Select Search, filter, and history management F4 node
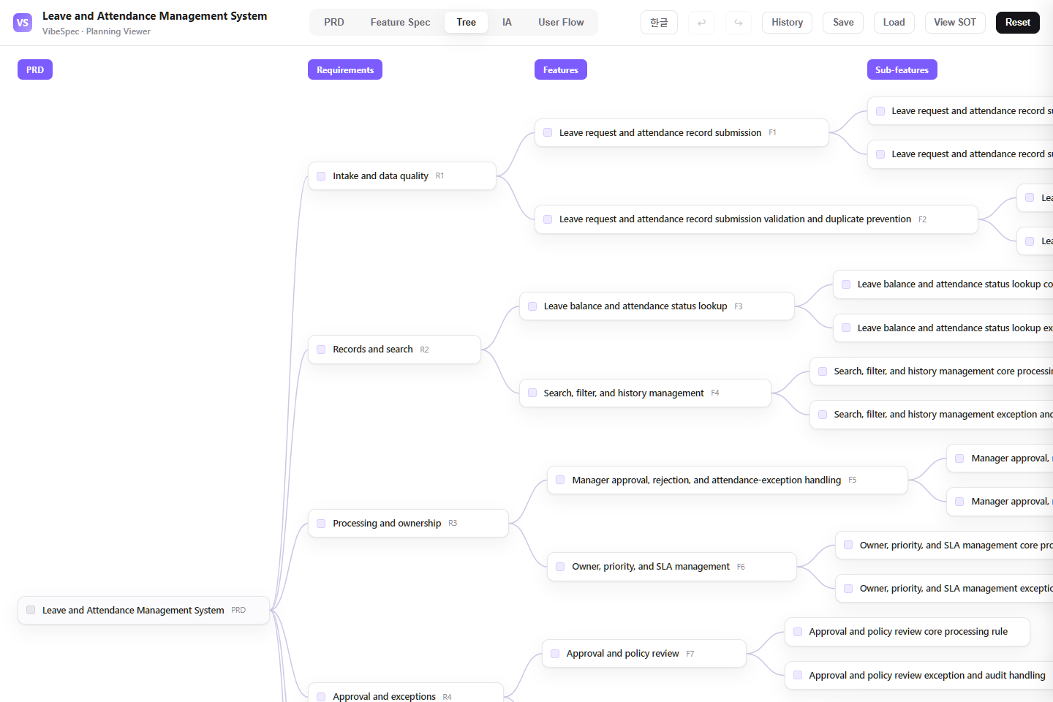1053x702 pixels. [x=645, y=393]
